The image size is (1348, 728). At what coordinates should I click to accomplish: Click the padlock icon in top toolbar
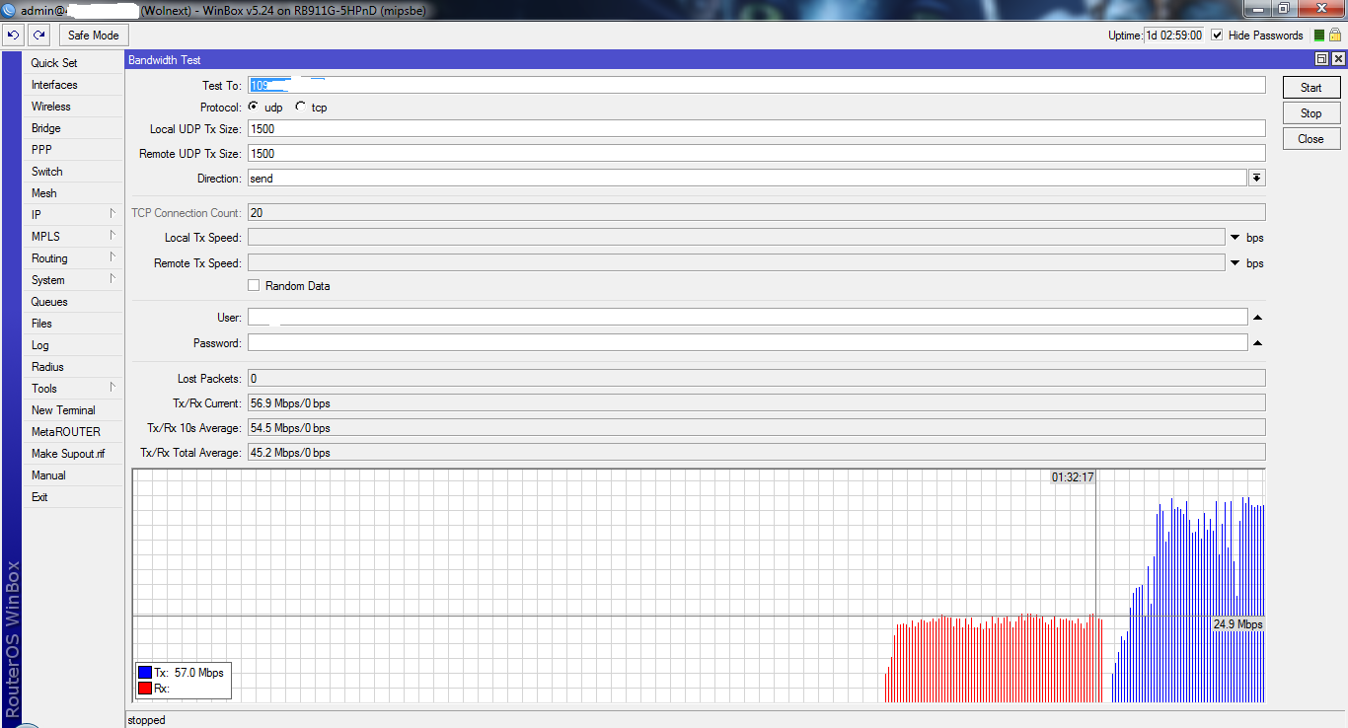coord(1334,36)
